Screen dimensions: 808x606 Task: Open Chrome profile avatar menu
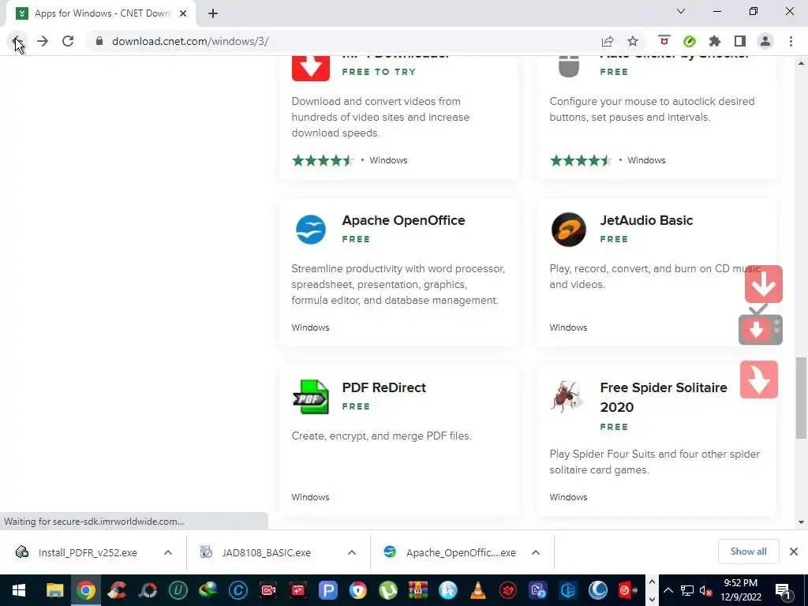pyautogui.click(x=765, y=41)
